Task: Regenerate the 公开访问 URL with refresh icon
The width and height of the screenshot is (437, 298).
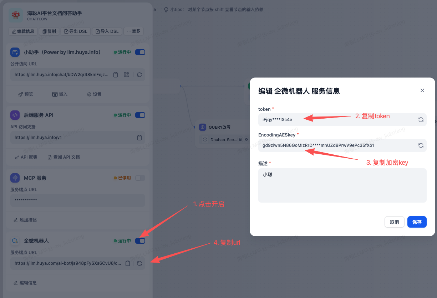Action: coord(139,75)
